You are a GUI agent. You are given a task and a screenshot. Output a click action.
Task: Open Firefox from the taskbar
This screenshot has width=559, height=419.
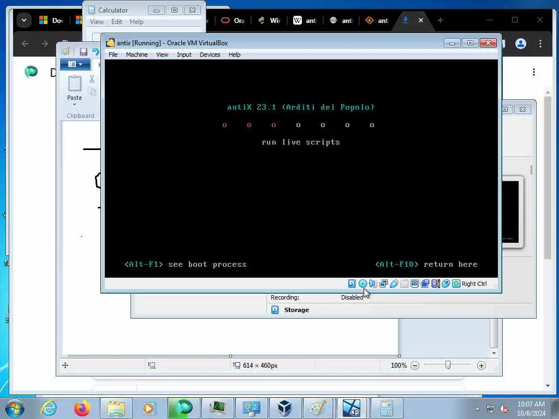tap(82, 408)
